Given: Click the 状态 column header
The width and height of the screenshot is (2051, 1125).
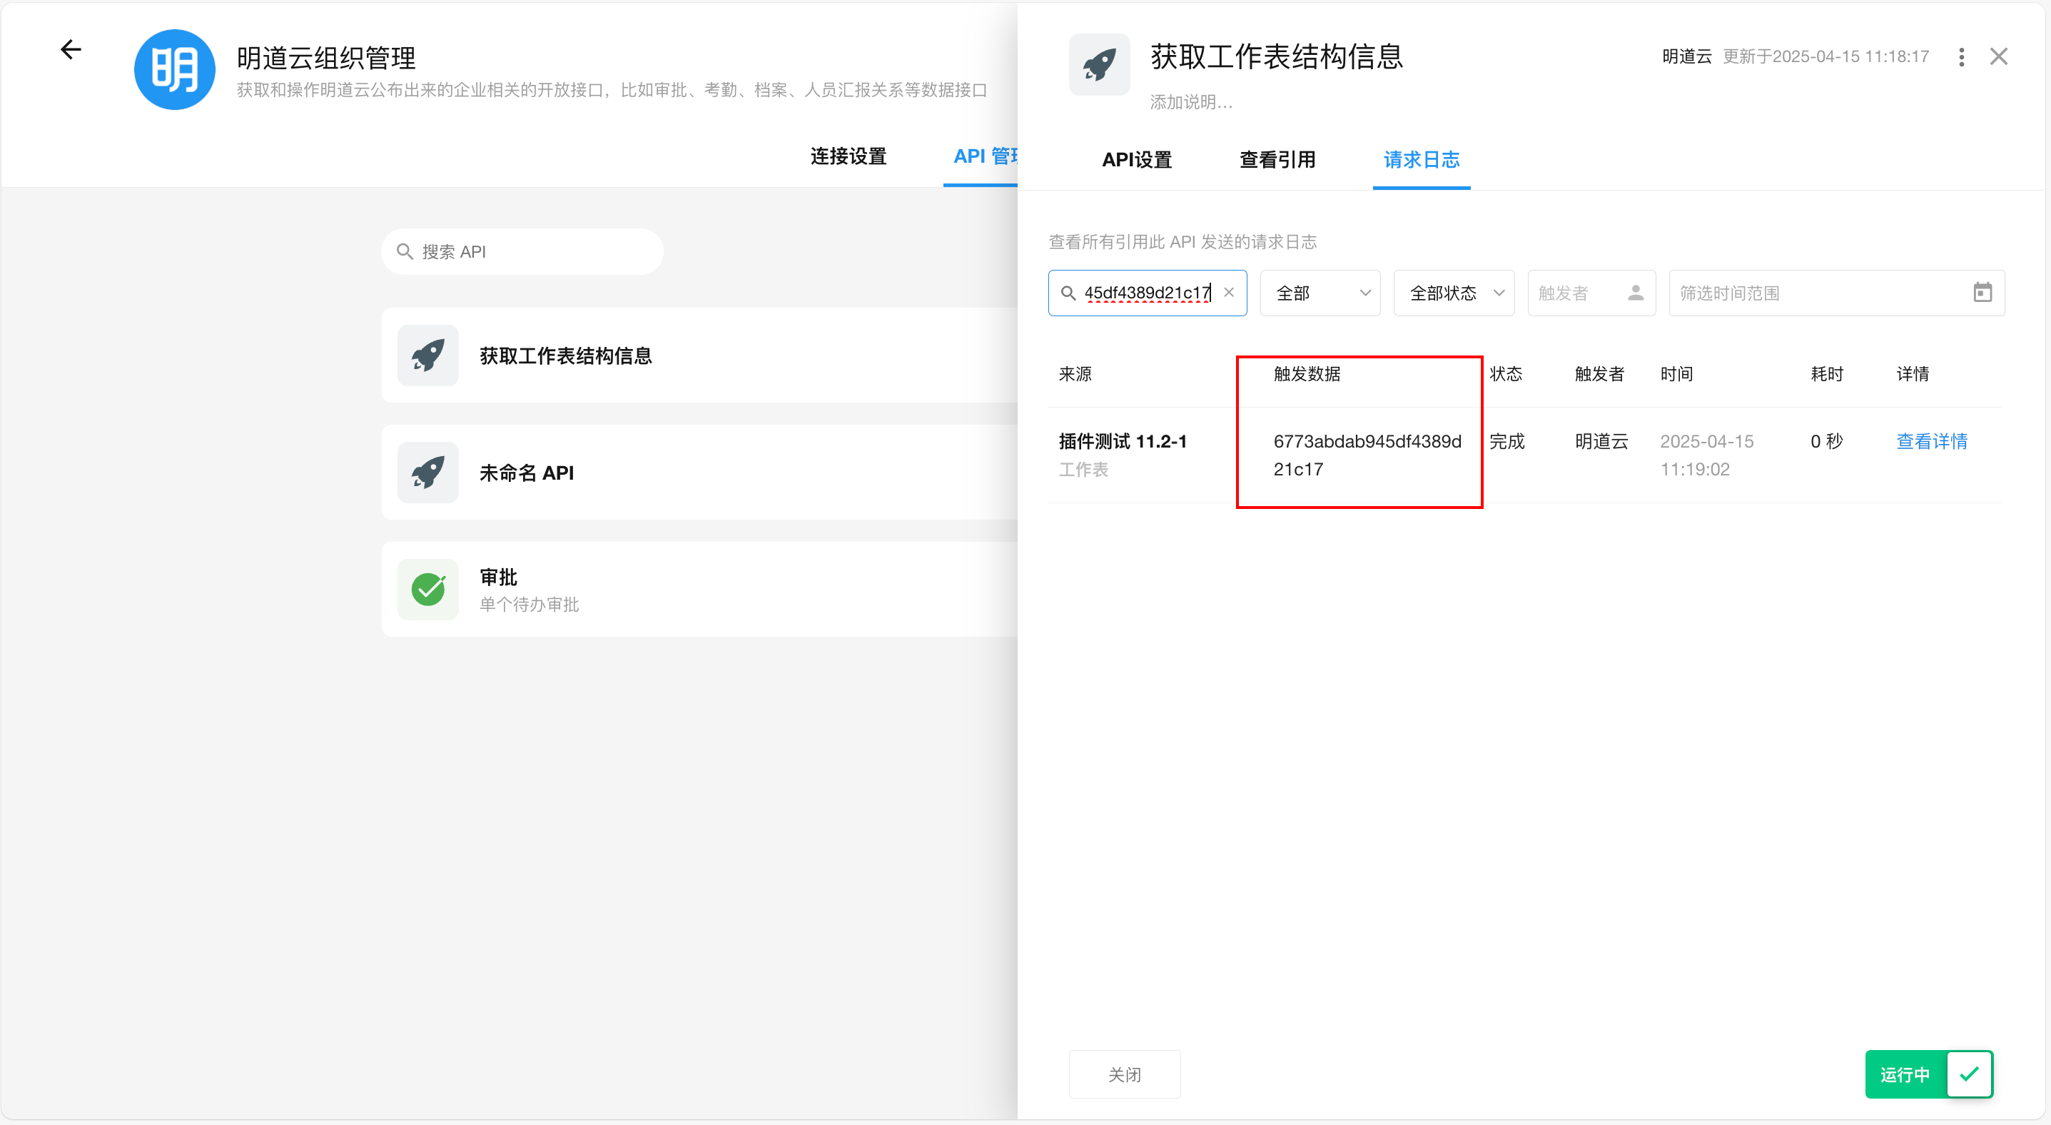Looking at the screenshot, I should 1506,373.
